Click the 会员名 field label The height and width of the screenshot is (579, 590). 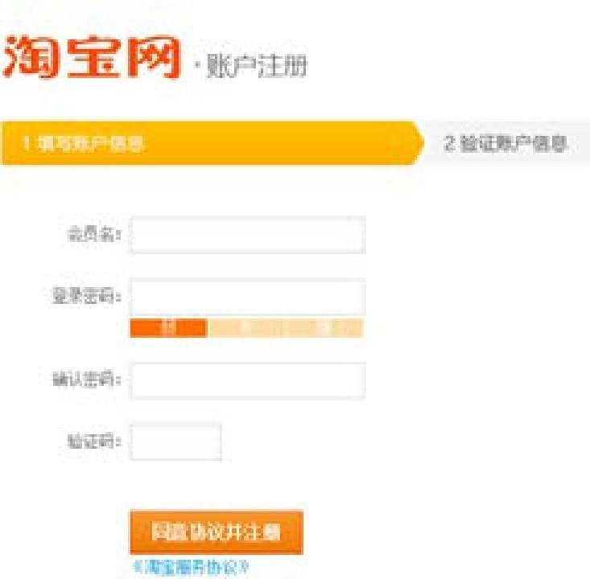pos(93,236)
